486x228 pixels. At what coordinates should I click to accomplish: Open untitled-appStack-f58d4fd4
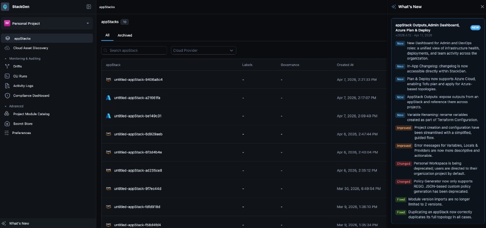pos(137,225)
